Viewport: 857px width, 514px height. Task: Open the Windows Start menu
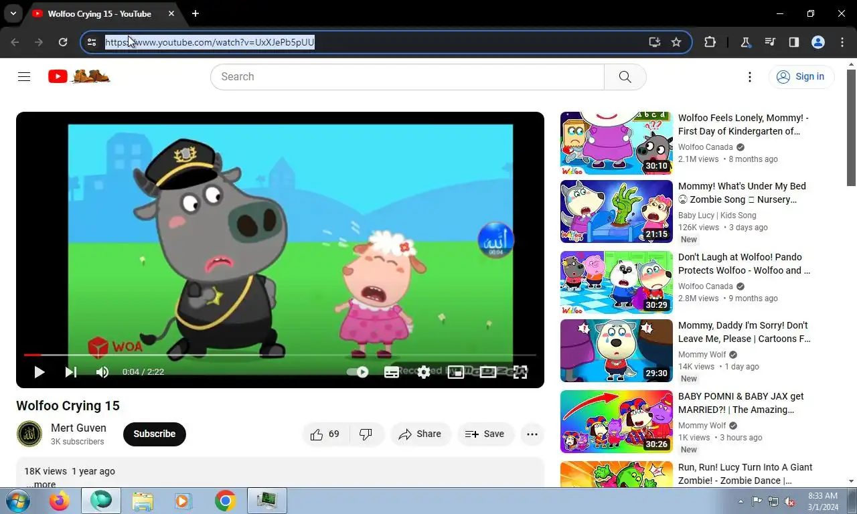[17, 501]
